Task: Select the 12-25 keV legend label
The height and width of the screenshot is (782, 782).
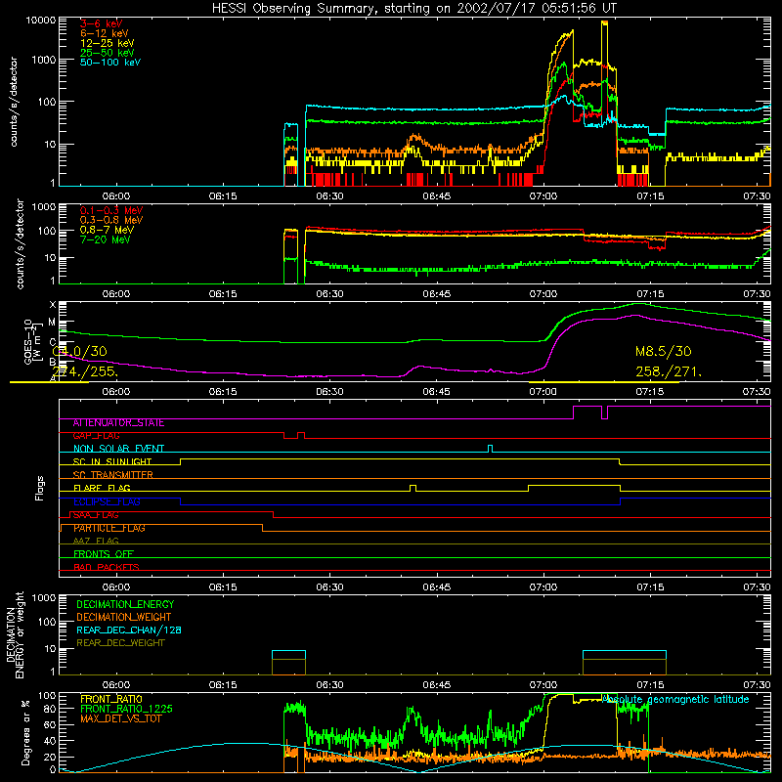Action: [x=108, y=43]
